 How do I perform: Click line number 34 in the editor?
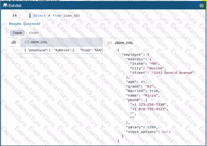pos(14,15)
